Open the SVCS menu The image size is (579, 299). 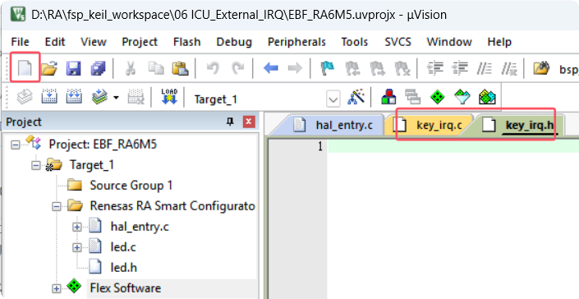pos(397,42)
